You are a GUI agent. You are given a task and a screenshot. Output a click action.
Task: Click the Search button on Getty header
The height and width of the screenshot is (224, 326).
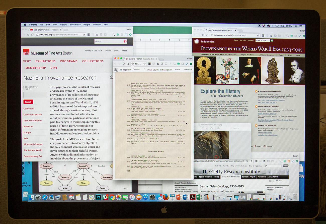coord(285,166)
